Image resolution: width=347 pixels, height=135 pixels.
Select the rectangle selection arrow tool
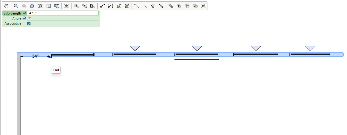tap(76, 6)
